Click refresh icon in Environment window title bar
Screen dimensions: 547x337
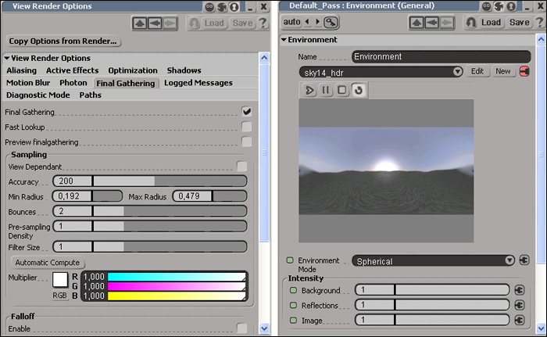tap(499, 6)
